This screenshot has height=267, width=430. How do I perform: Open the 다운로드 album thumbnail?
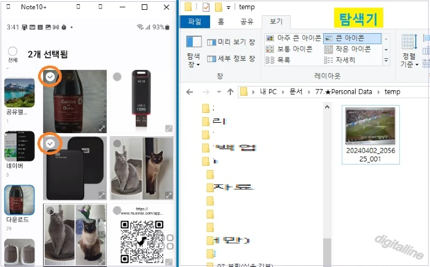point(20,200)
